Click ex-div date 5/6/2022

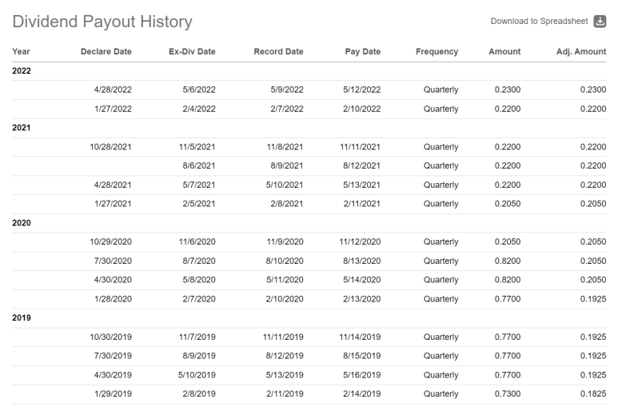coord(199,90)
